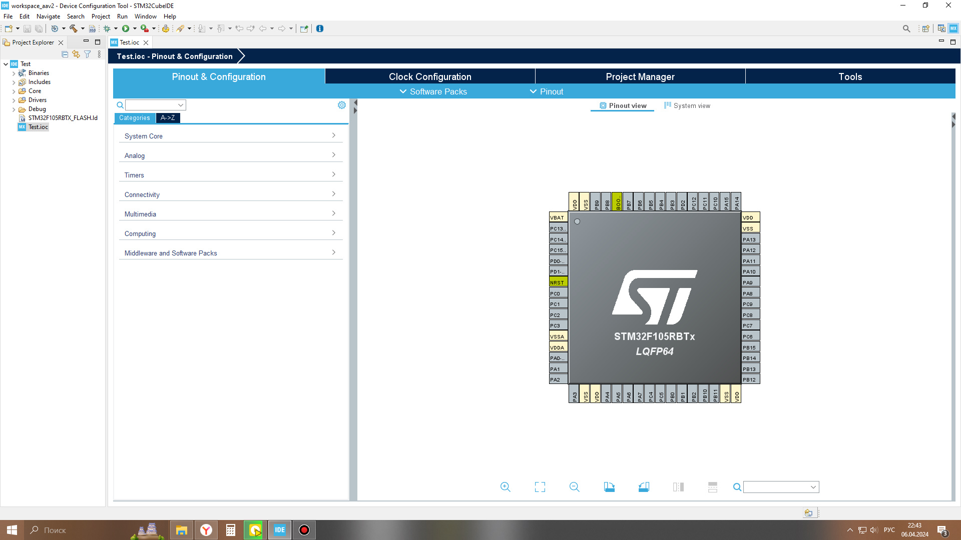Image resolution: width=961 pixels, height=540 pixels.
Task: Expand the Computing category
Action: pyautogui.click(x=231, y=233)
